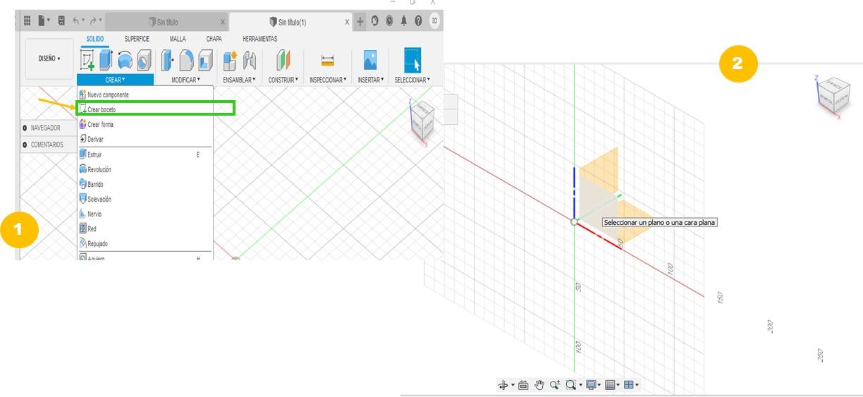
Task: Open the ENSAMBLAR dropdown menu
Action: tap(239, 80)
